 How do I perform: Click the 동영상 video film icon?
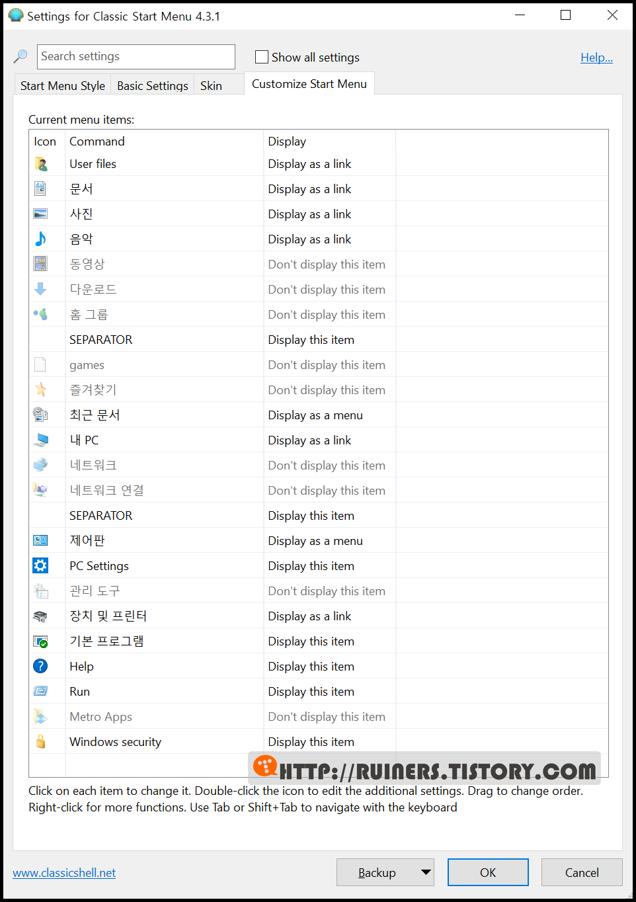[x=40, y=264]
